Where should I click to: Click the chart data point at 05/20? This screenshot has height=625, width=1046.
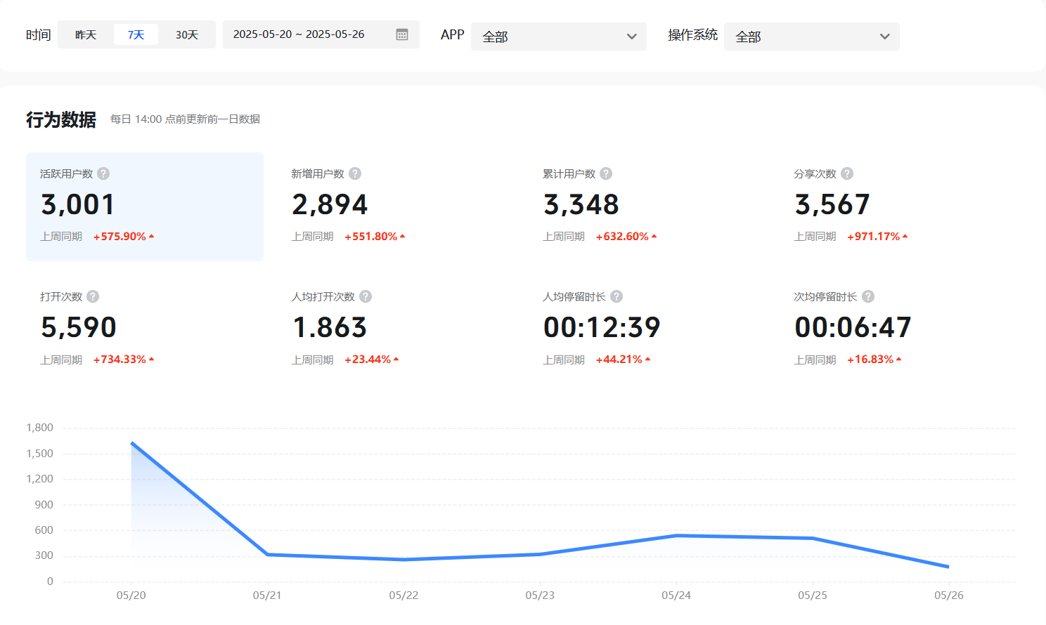coord(131,443)
